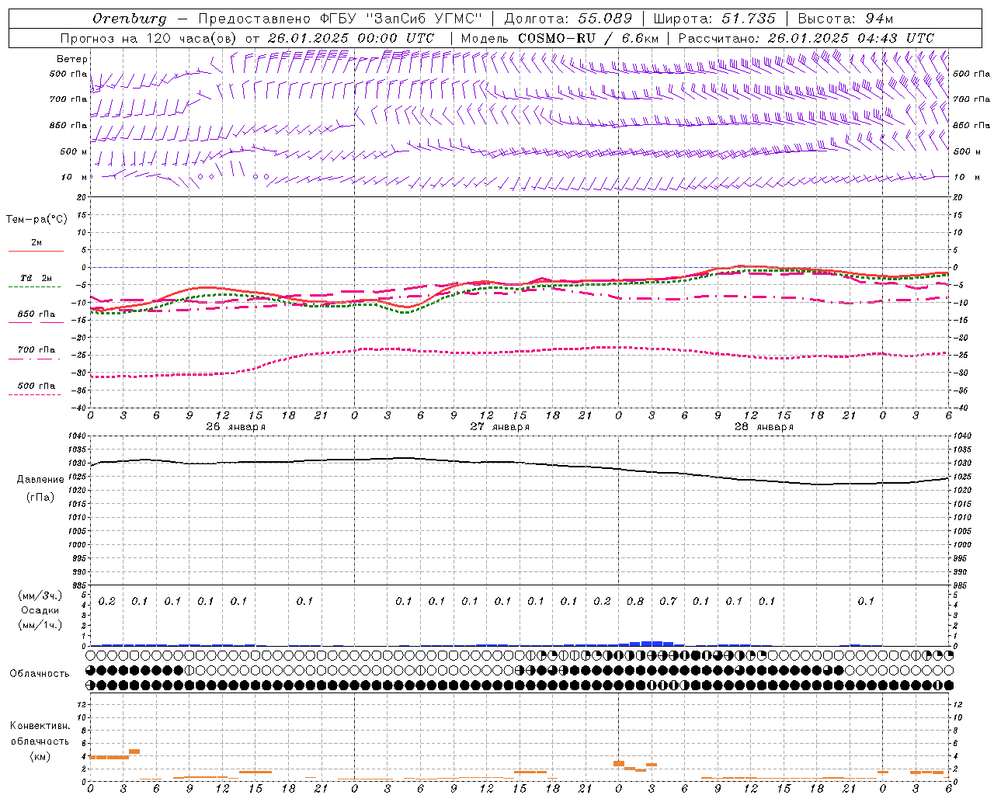Click the latitude value Широта: 51.735
The width and height of the screenshot is (994, 795).
tap(714, 19)
